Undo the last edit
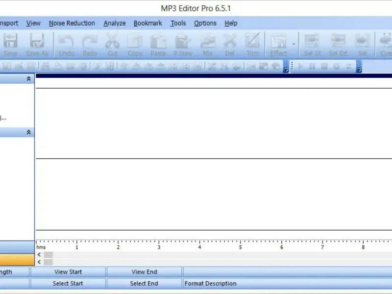The image size is (392, 294). tap(67, 44)
